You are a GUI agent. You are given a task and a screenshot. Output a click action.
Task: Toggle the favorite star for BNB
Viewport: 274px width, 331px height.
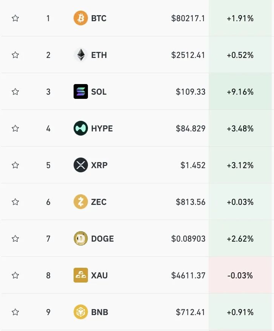click(15, 312)
